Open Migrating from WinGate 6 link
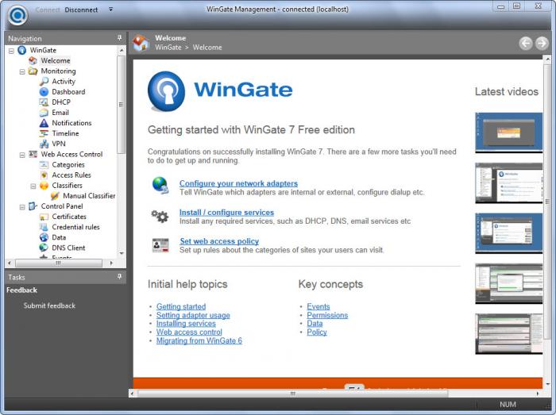556x415 pixels. (x=199, y=340)
